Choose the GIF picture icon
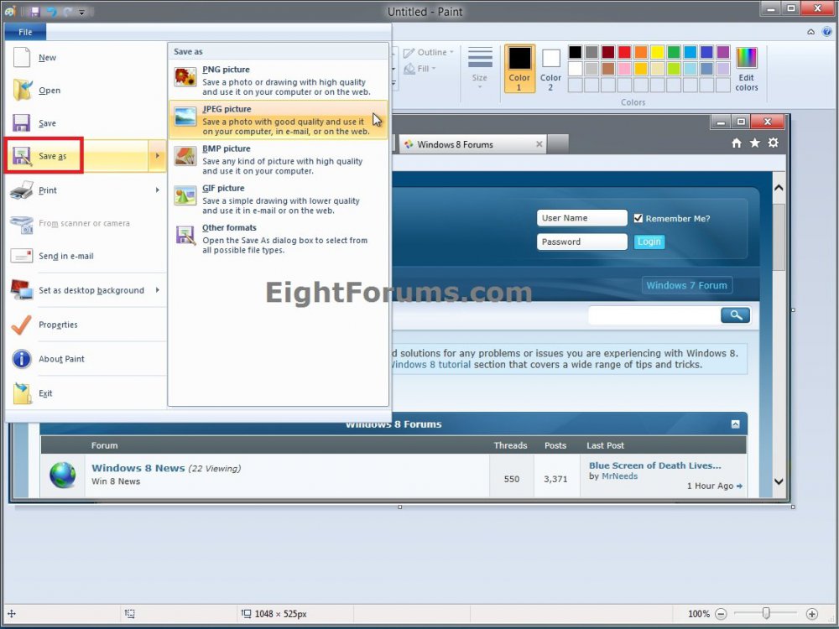The image size is (839, 629). tap(185, 195)
